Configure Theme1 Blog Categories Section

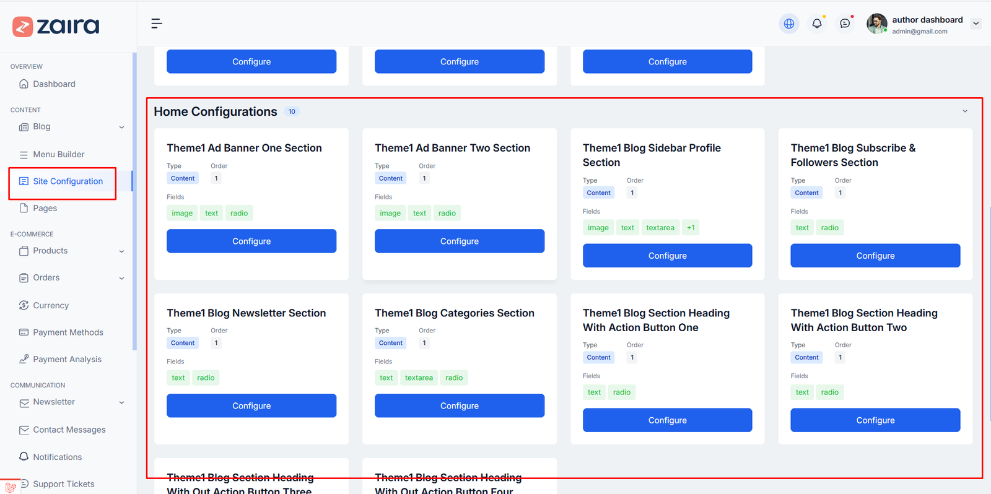coord(459,405)
